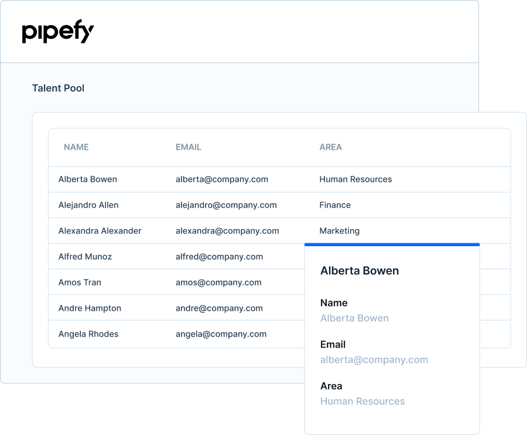527x435 pixels.
Task: Open the Alberta Bowen row
Action: [x=88, y=179]
